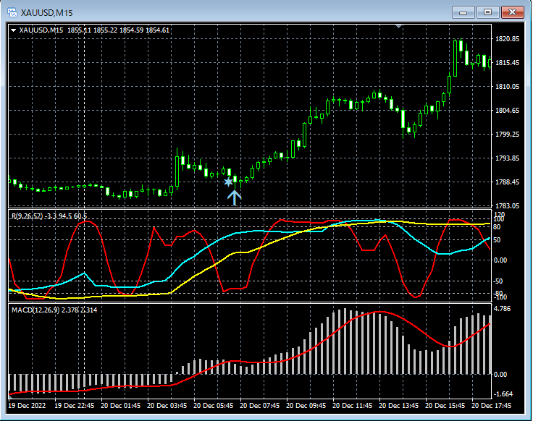Screen dimensions: 533x421
Task: Click the 50 level on the R indicator scale
Action: (x=497, y=240)
